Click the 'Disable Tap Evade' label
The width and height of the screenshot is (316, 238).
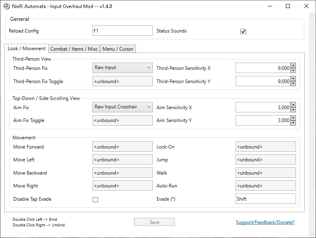click(x=32, y=199)
